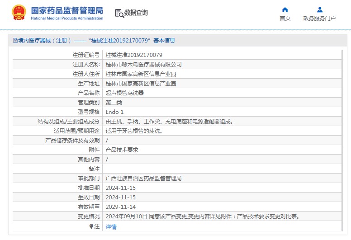Click the 结构及组成/主要组成成分 label

pyautogui.click(x=68, y=122)
